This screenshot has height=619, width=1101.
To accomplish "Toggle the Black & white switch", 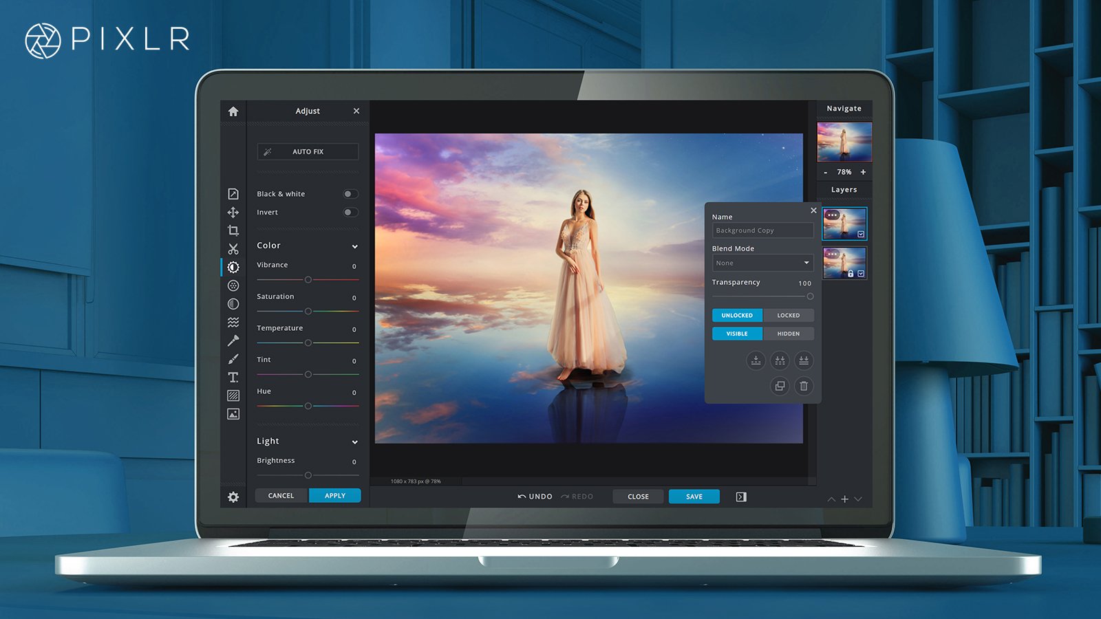I will click(350, 194).
